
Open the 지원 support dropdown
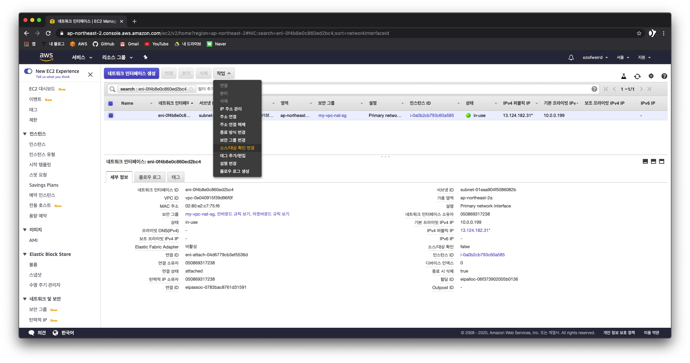pyautogui.click(x=644, y=58)
